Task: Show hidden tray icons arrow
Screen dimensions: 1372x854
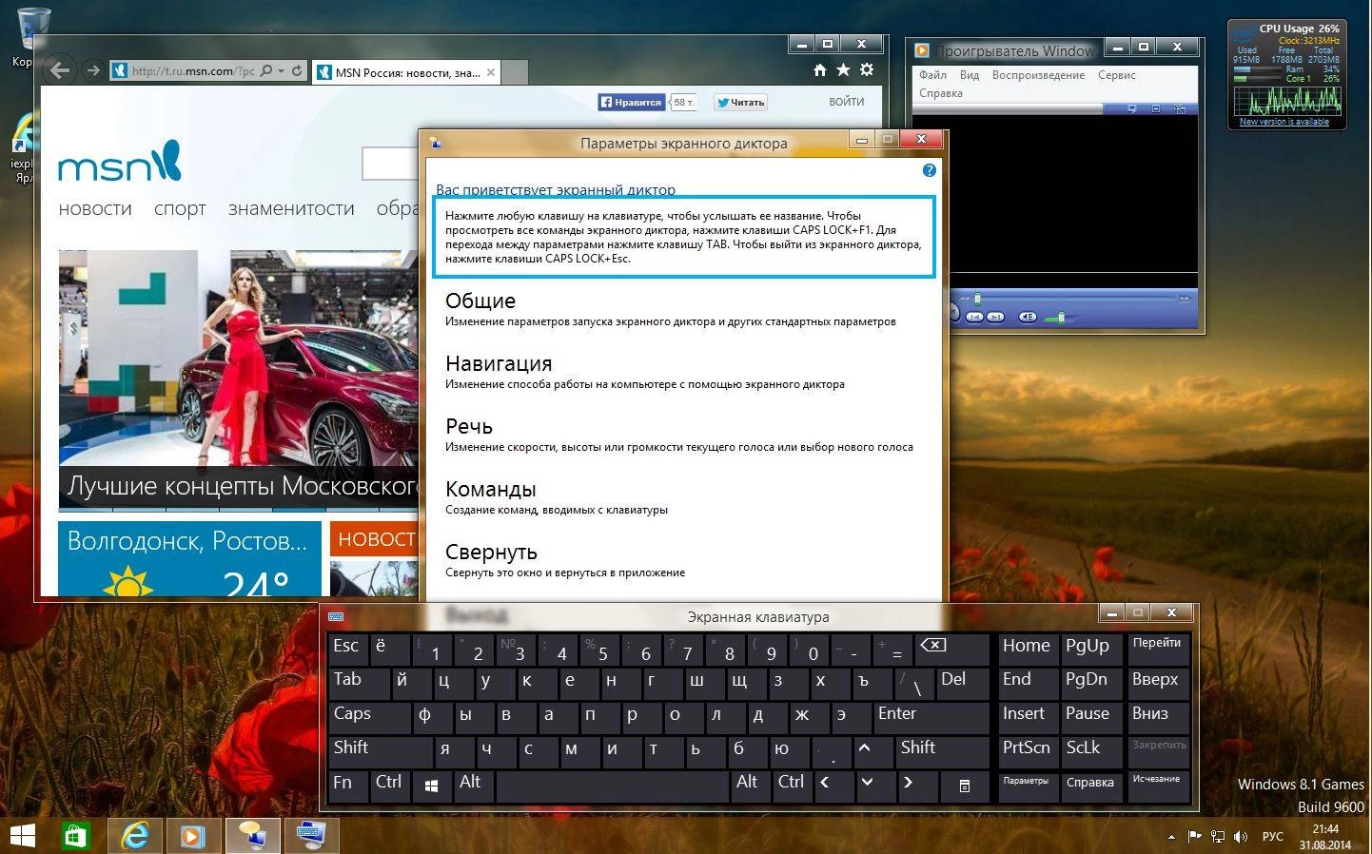Action: coord(1171,837)
